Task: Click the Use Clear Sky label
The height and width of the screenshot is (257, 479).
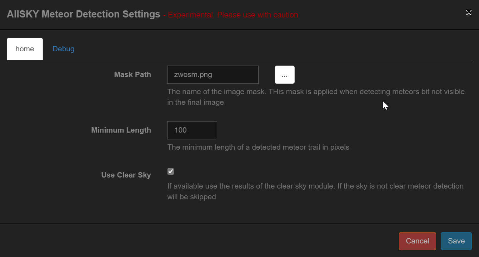Action: pos(126,175)
